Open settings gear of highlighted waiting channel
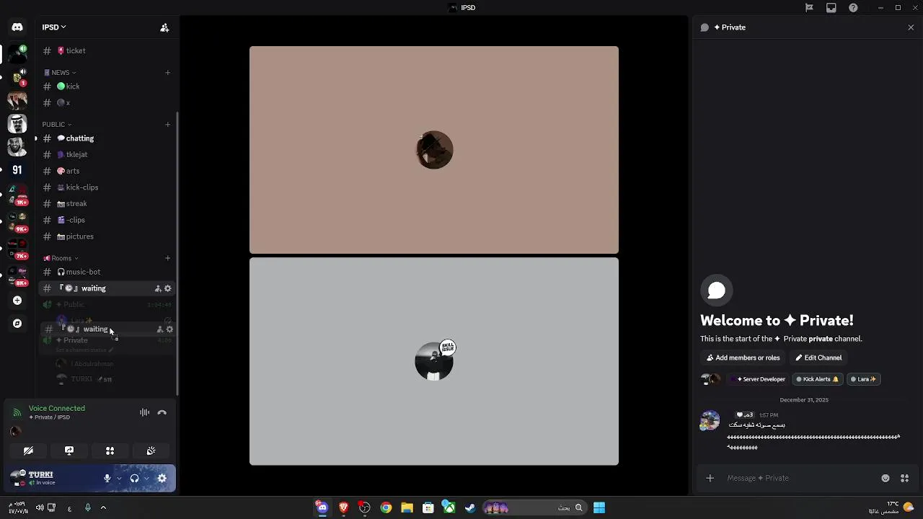Viewport: 923px width, 519px height. [x=168, y=288]
